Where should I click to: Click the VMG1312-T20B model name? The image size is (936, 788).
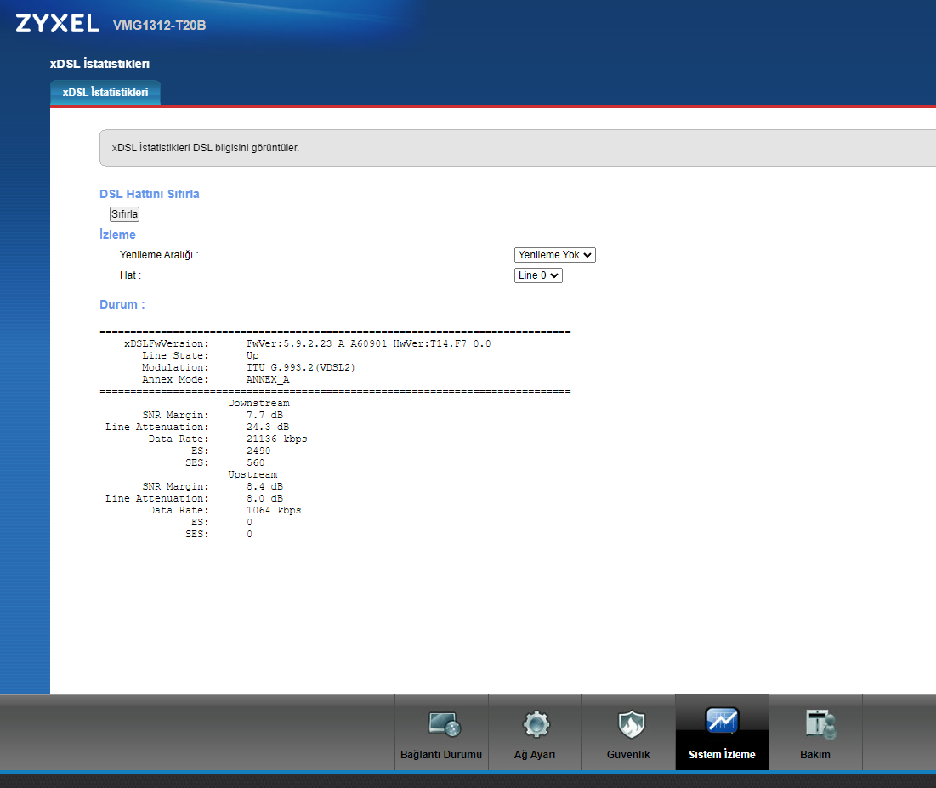159,25
